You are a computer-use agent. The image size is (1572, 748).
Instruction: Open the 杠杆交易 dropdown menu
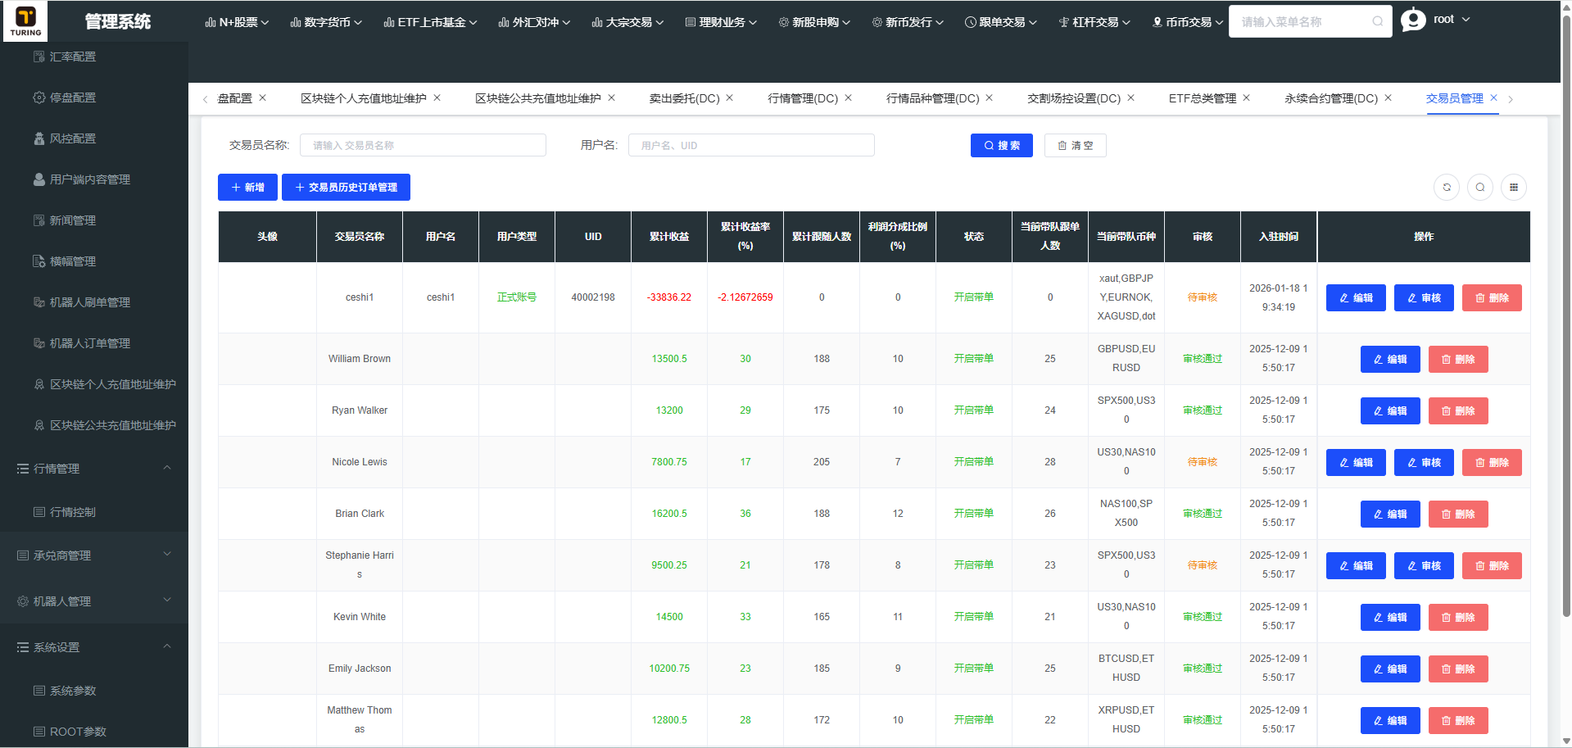[x=1094, y=22]
